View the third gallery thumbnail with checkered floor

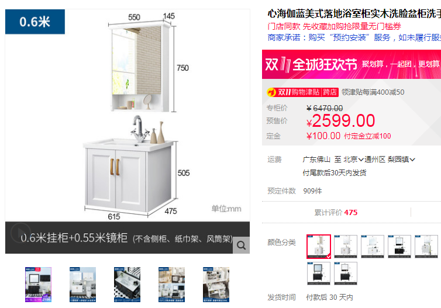coord(127,285)
